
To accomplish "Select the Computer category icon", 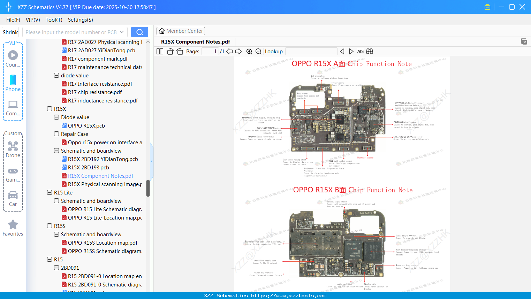I will coord(13,108).
